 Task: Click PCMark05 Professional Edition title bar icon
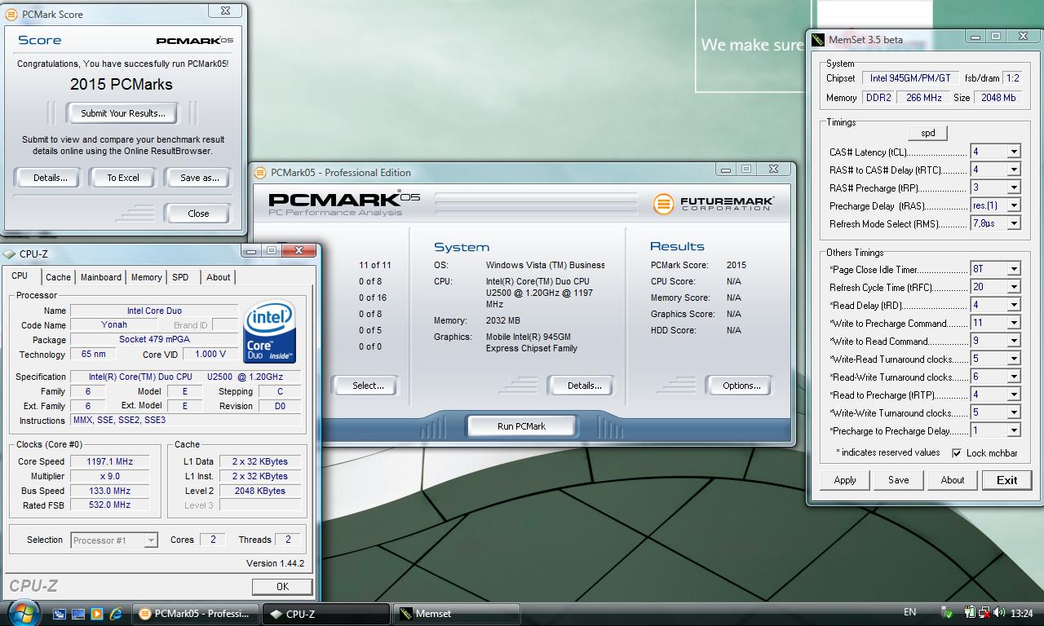tap(260, 173)
